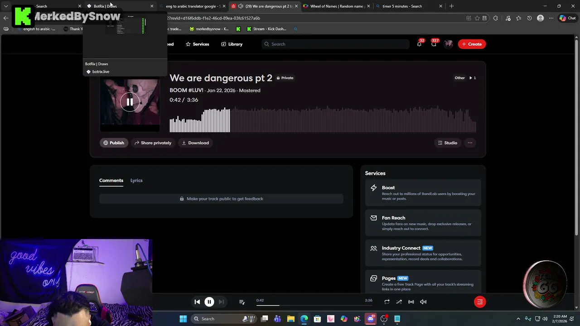
Task: Click the play count next to Other
Action: pos(473,78)
